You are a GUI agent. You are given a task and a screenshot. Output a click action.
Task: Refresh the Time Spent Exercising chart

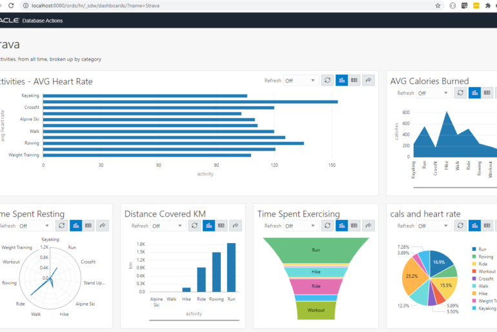point(327,226)
